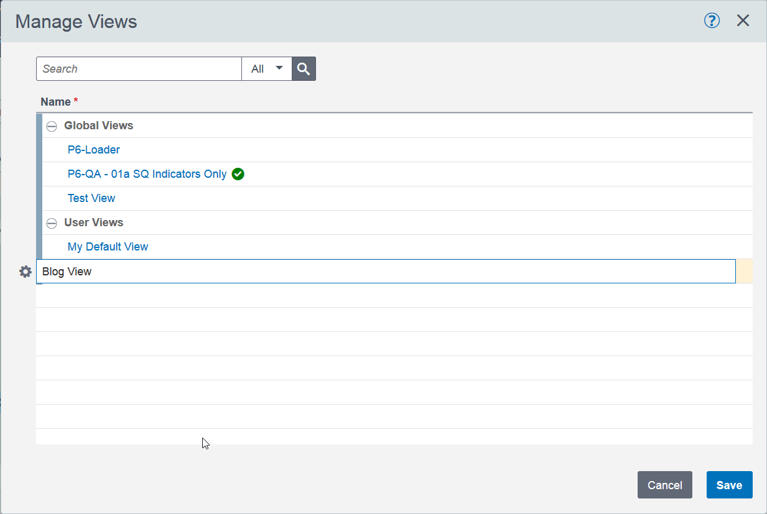The width and height of the screenshot is (767, 514).
Task: Click the magnifying glass search button
Action: (x=304, y=69)
